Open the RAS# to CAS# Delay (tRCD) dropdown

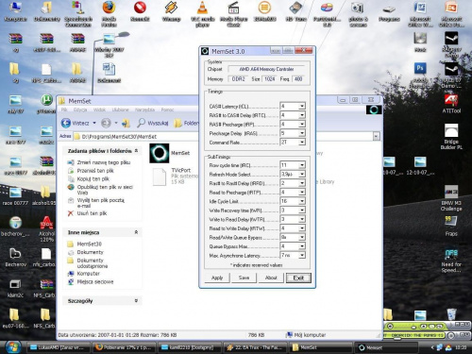click(302, 115)
